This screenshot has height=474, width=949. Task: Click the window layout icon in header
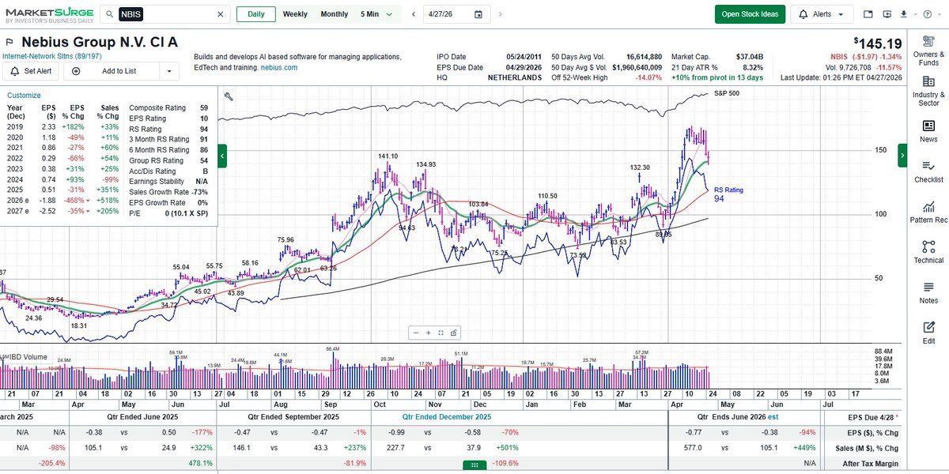pyautogui.click(x=868, y=14)
